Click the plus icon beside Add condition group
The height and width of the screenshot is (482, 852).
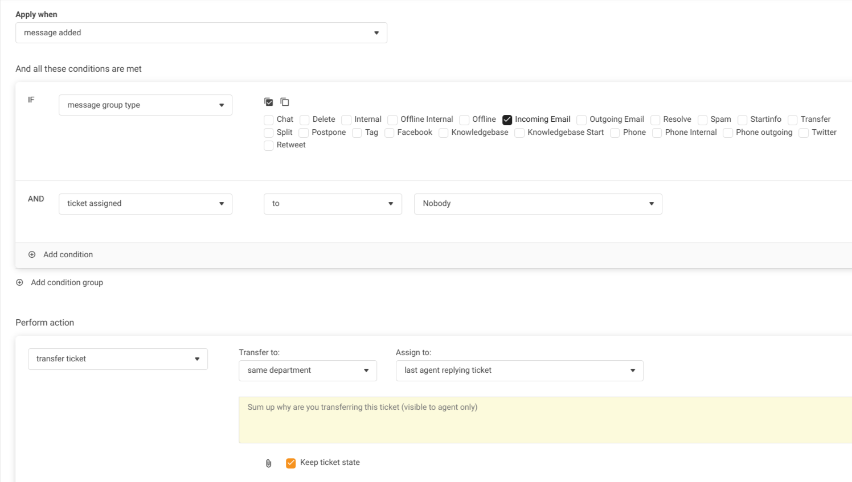pos(19,282)
